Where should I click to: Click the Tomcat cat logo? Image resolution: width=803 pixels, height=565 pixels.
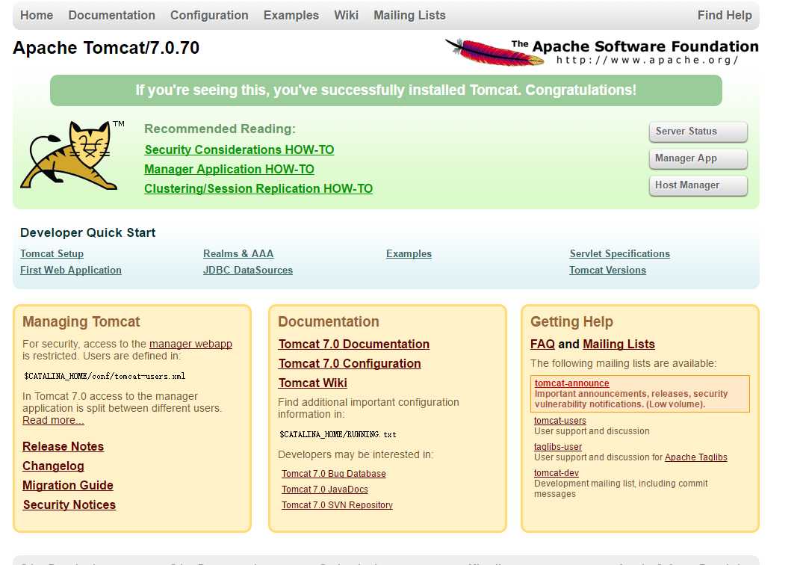(72, 155)
